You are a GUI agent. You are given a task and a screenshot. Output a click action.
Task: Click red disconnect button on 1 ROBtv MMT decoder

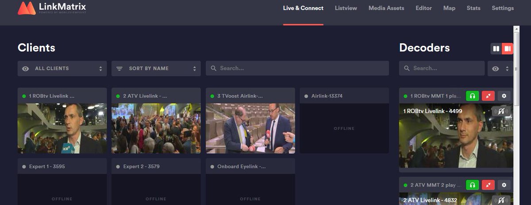(488, 96)
